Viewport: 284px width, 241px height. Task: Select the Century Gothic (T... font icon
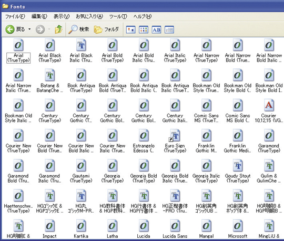click(81, 105)
